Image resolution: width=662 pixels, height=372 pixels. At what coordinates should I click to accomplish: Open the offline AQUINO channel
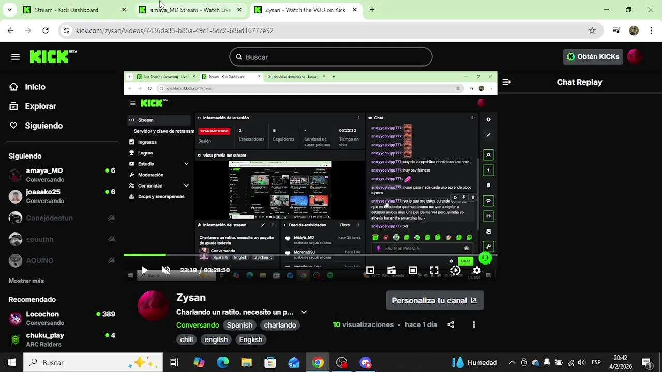62,260
